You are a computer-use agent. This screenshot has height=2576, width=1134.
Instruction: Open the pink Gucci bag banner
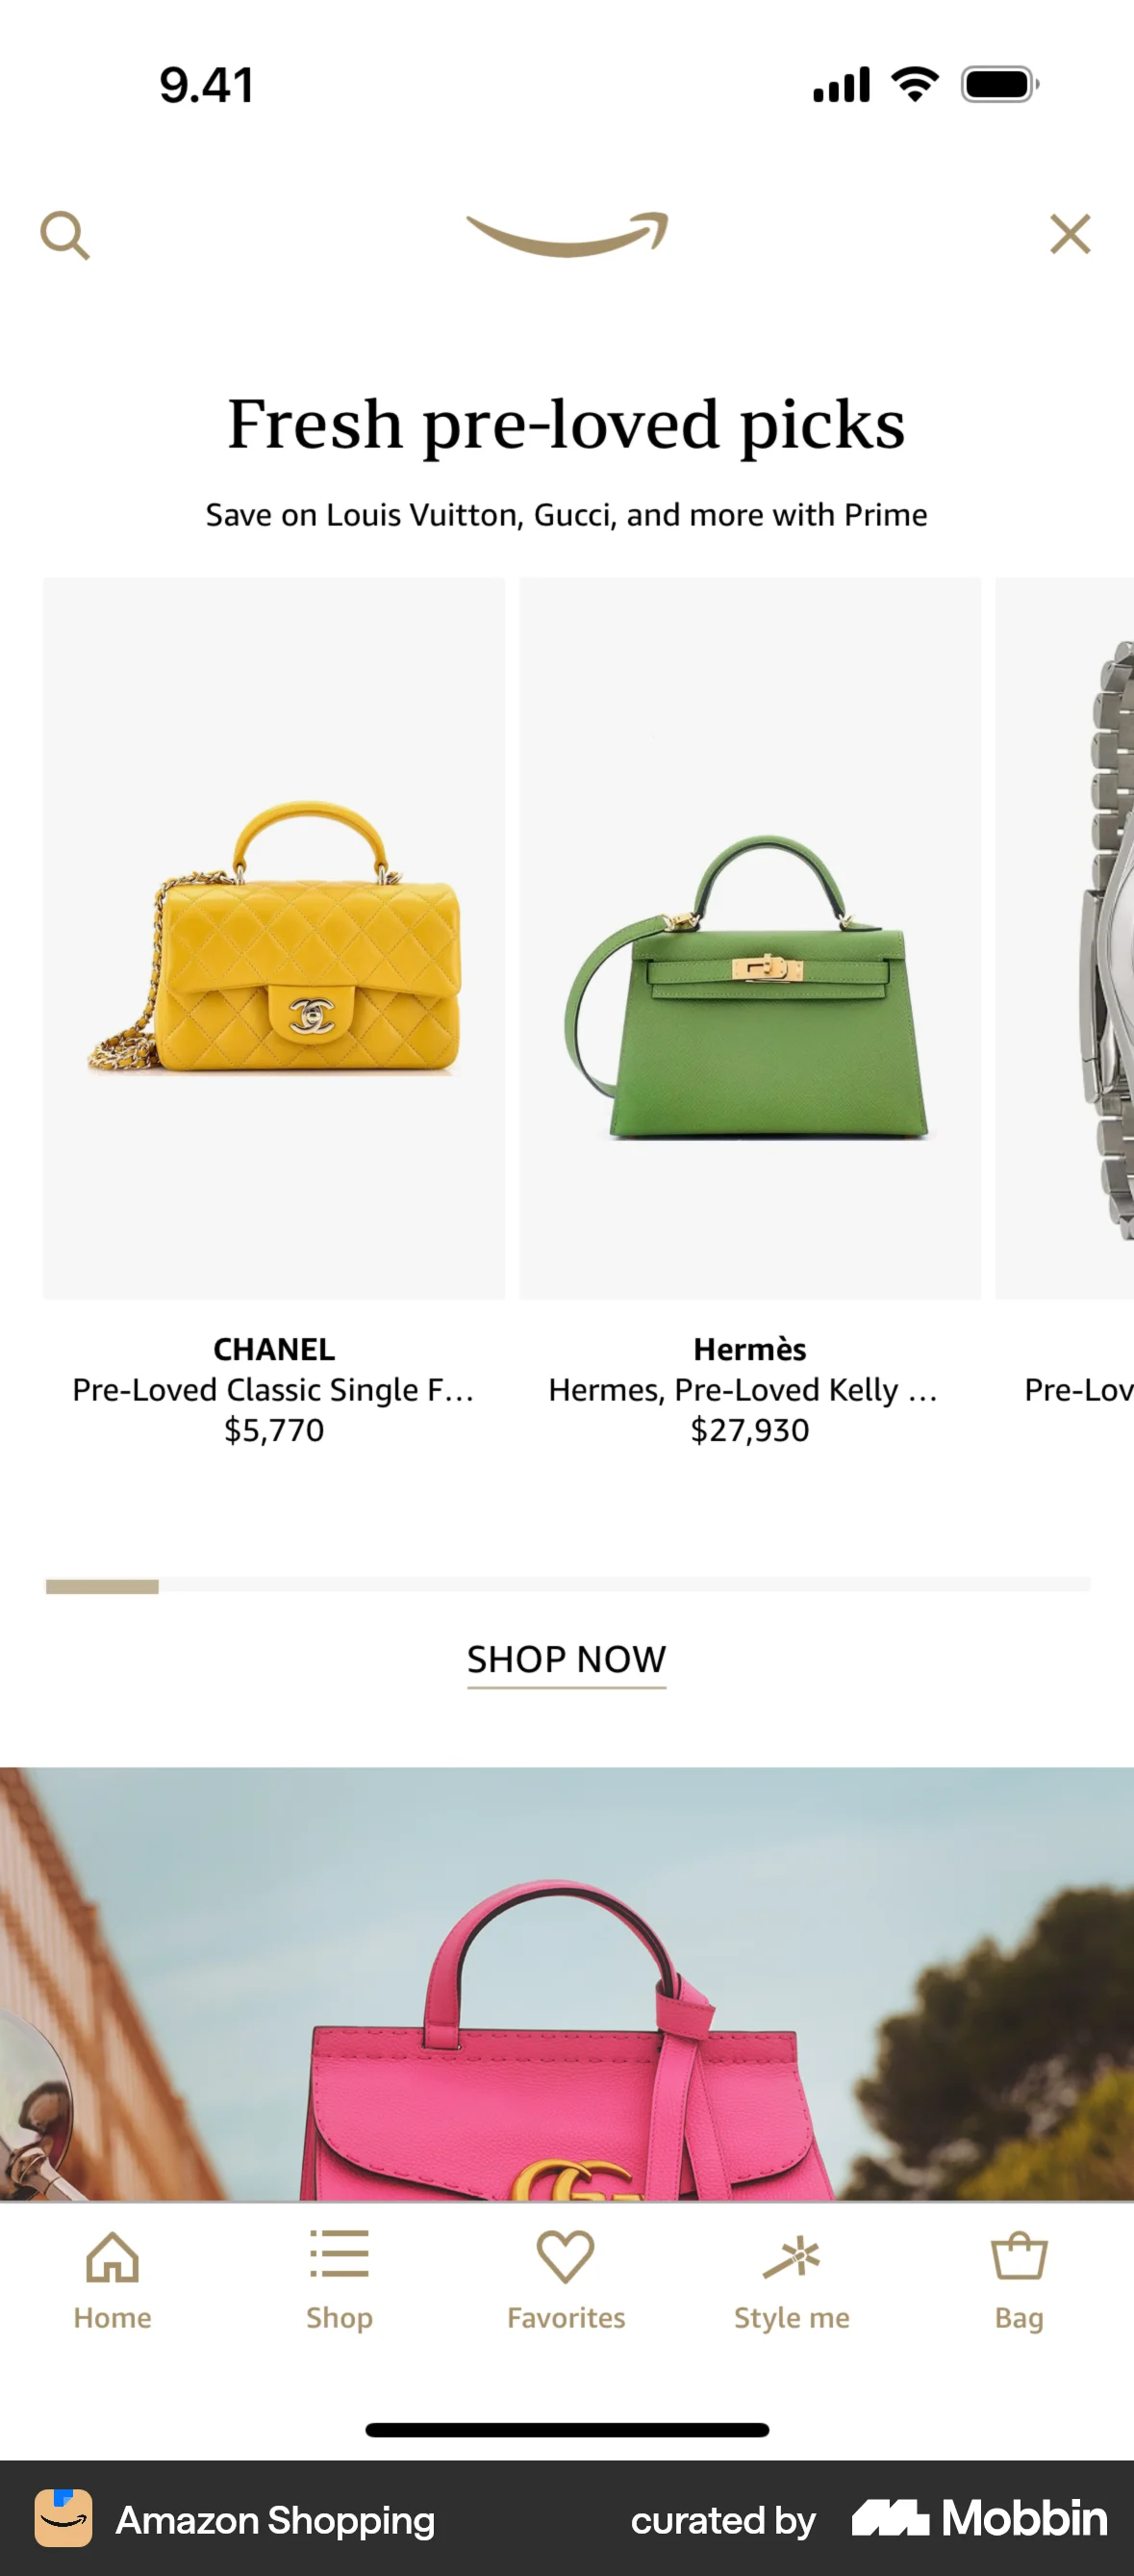pos(567,1983)
